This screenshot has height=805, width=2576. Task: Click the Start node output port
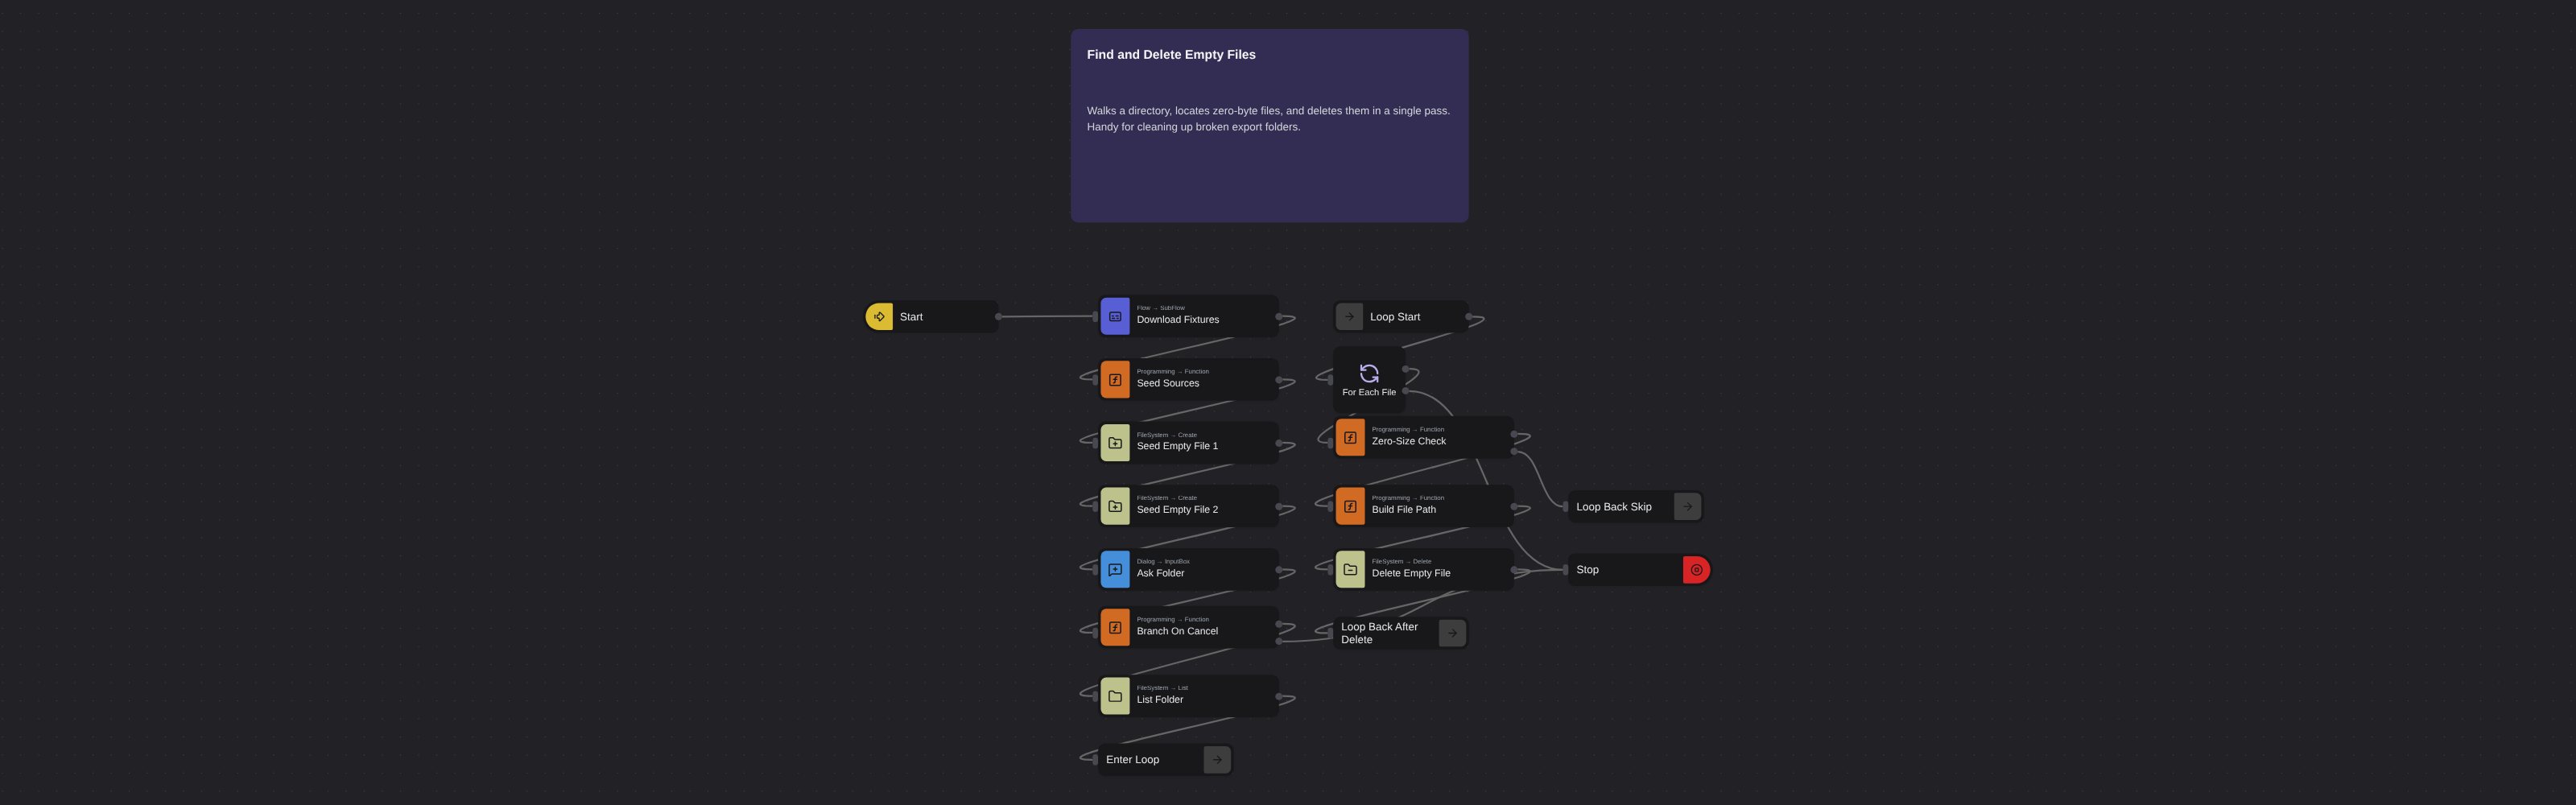[x=998, y=317]
